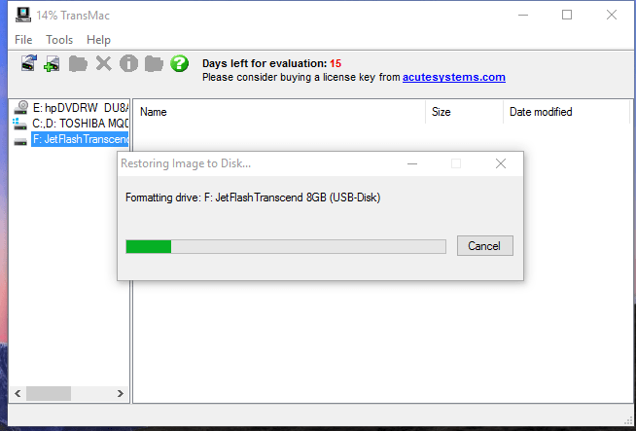Viewport: 636px width, 431px height.
Task: Click the TransMac app icon in title bar
Action: pos(23,15)
